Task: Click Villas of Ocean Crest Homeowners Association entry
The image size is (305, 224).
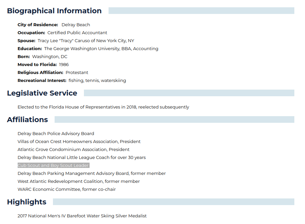Action: 79,142
